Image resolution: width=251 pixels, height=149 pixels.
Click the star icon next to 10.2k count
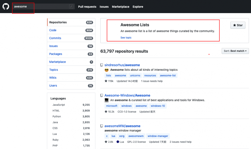(106, 111)
